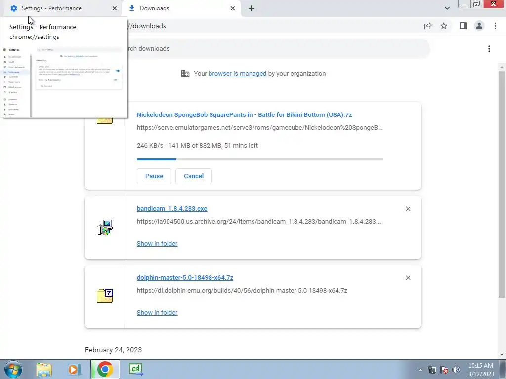Pause the SpongeBob download
This screenshot has width=506, height=379.
click(154, 176)
